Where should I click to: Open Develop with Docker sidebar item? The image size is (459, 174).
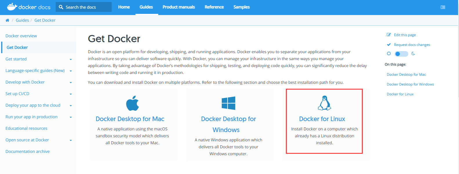tap(25, 82)
